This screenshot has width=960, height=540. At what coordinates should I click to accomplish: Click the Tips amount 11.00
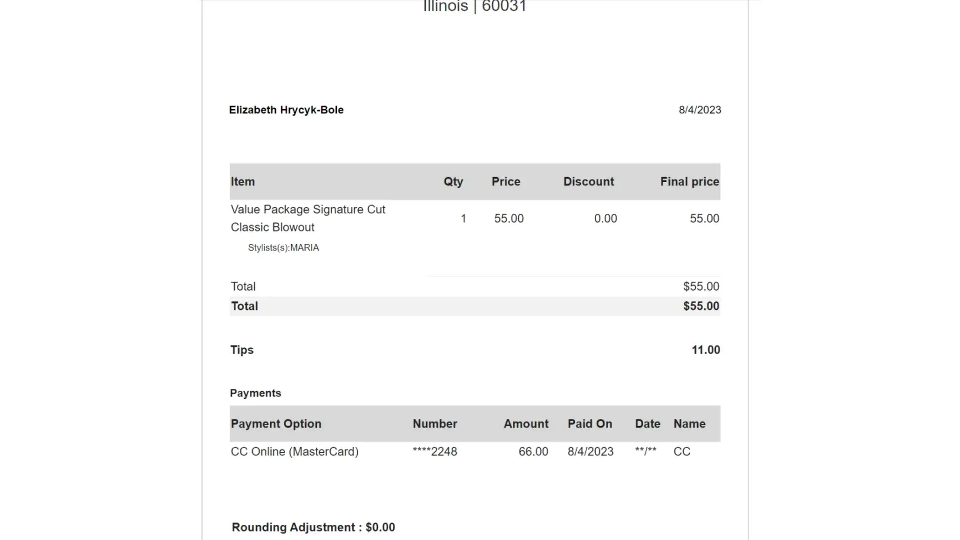click(x=706, y=350)
